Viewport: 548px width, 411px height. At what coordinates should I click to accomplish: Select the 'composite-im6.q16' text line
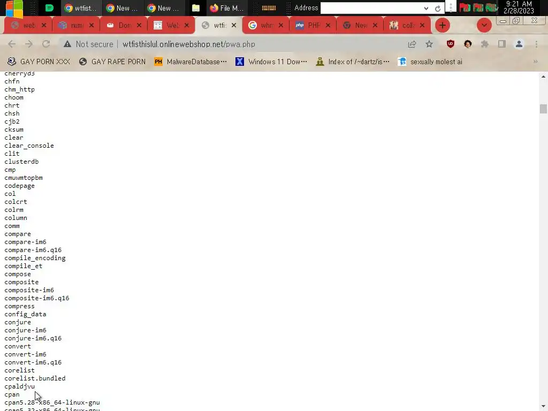click(37, 298)
